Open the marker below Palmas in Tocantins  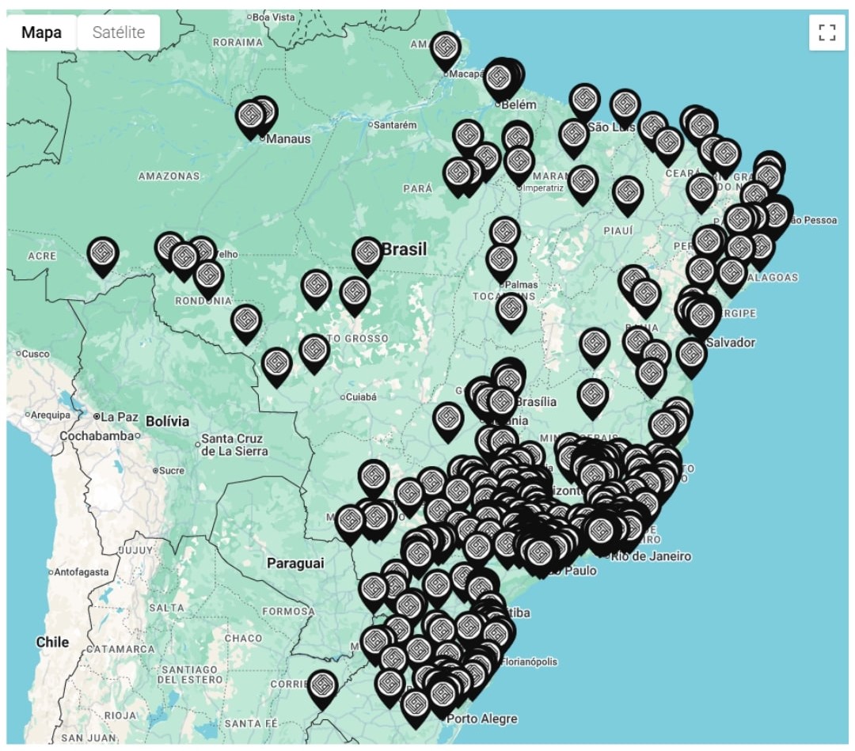511,309
